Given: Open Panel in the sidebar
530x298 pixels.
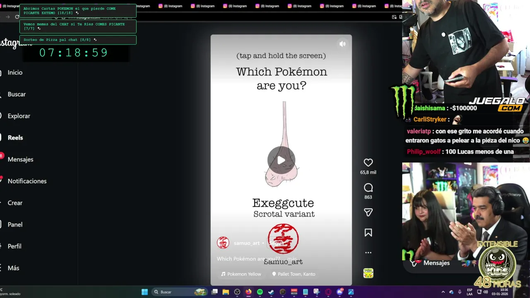Looking at the screenshot, I should coord(15,225).
